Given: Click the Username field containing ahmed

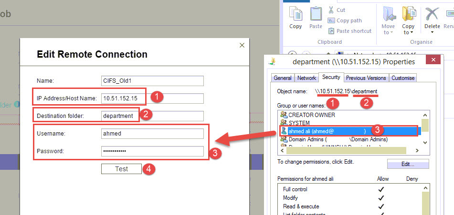Looking at the screenshot, I should click(152, 134).
